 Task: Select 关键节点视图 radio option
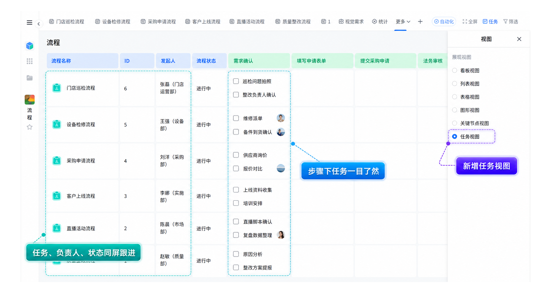(454, 123)
